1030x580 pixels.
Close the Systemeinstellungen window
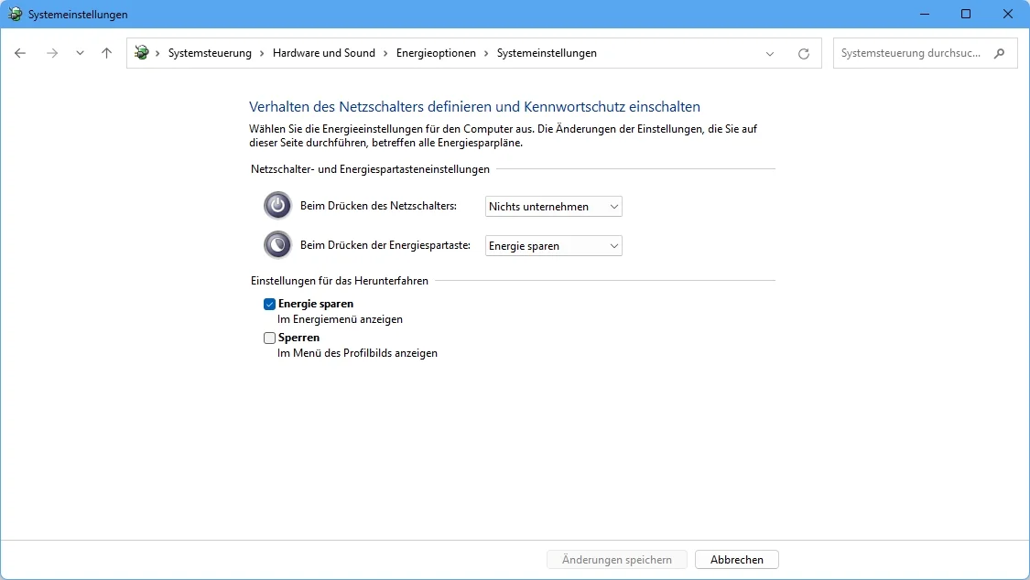[1008, 14]
